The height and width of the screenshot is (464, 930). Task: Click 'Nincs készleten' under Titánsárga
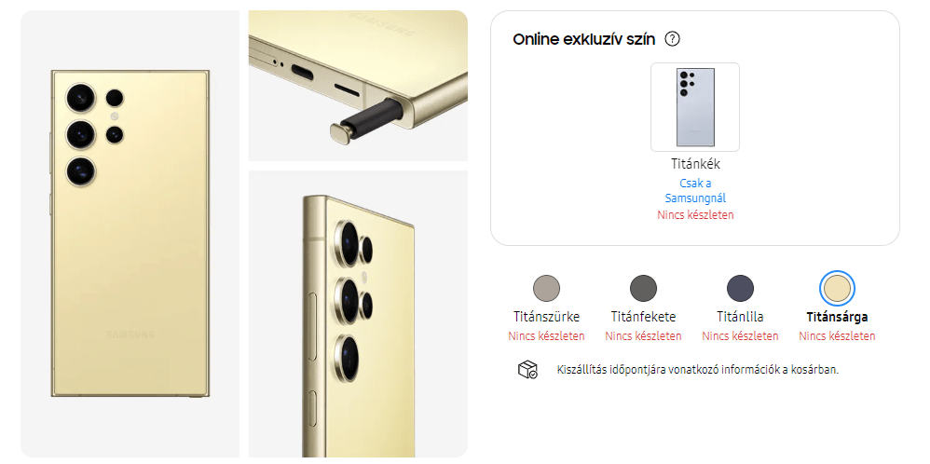837,335
